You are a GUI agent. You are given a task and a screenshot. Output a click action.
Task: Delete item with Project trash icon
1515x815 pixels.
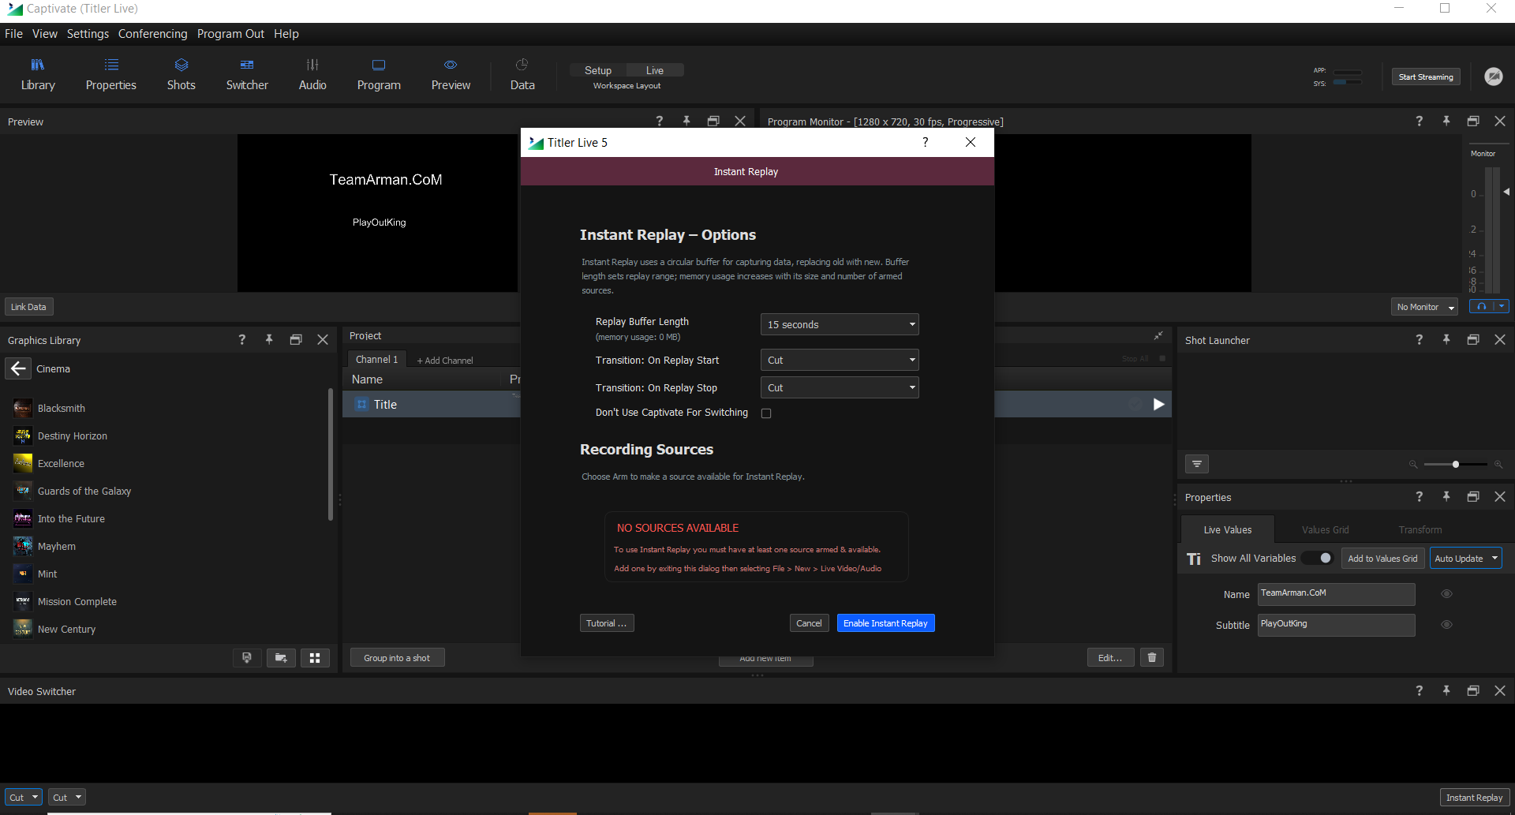point(1152,657)
